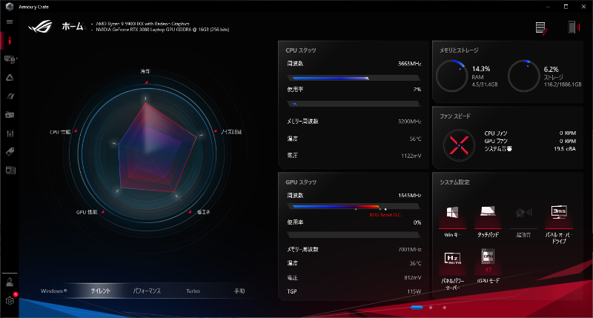Click the GPU usage bar
Image resolution: width=593 pixels, height=318 pixels.
point(354,235)
